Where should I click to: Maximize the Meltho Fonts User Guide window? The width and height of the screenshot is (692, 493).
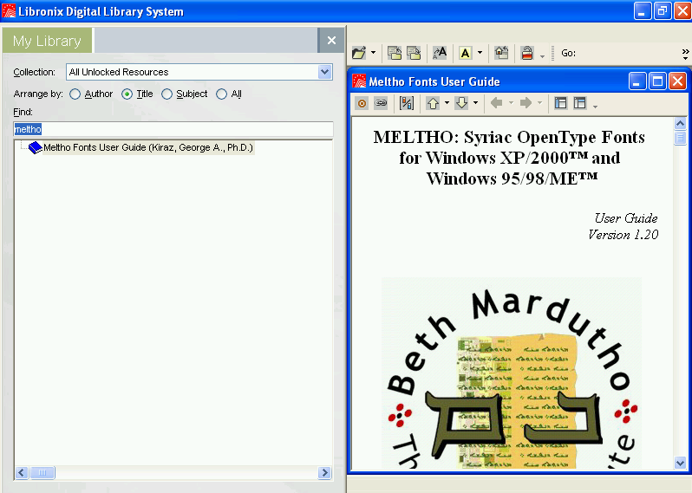click(x=657, y=81)
